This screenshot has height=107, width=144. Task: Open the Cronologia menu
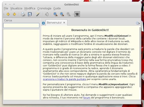(x=44, y=8)
